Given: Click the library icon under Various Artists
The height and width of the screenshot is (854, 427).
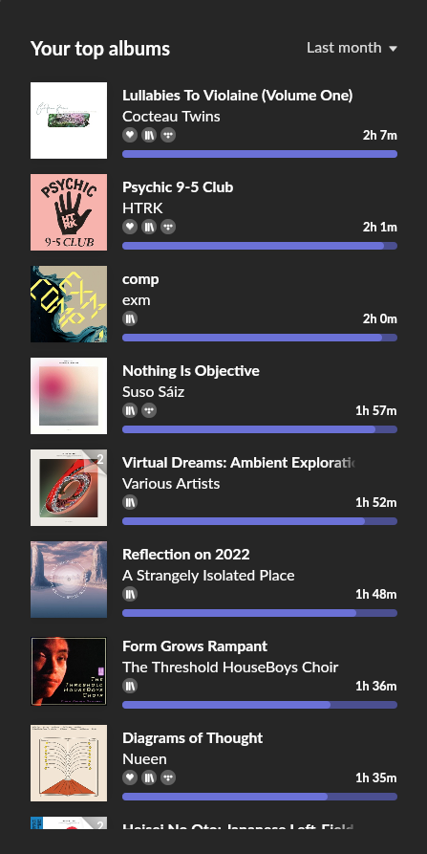Looking at the screenshot, I should coord(130,502).
